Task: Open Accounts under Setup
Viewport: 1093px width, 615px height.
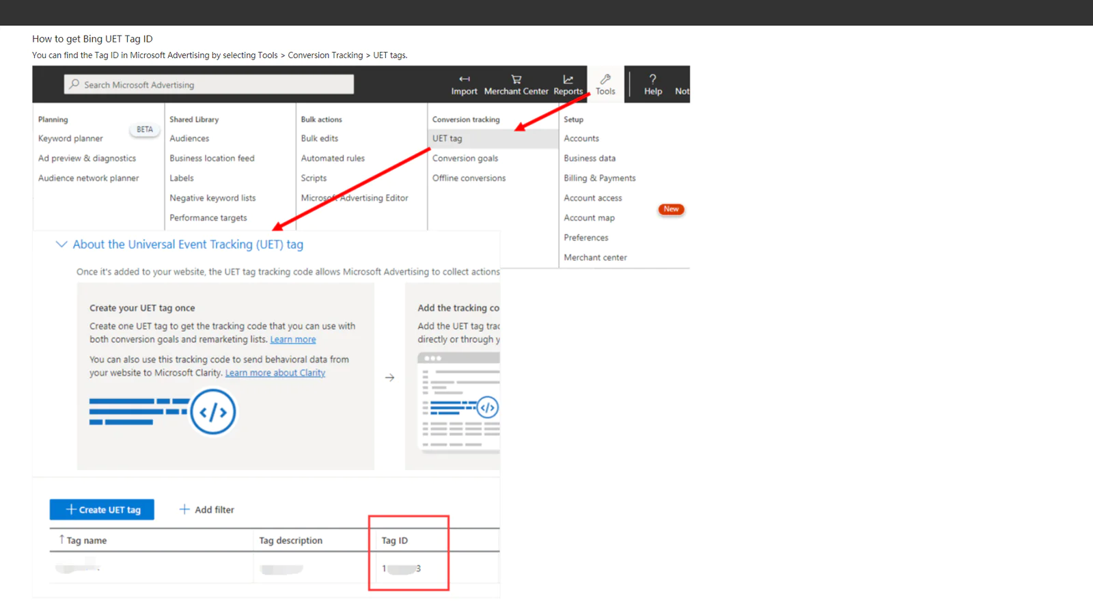Action: [581, 138]
